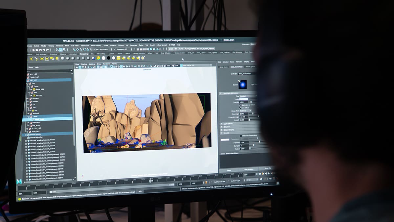394x222 pixels.
Task: Toggle the Snap to points magnet icon
Action: pos(81,49)
